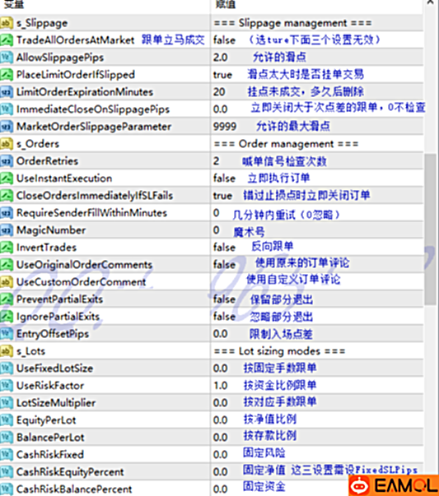This screenshot has height=496, width=439.
Task: Click the double-type icon beside AllowSlippagePips
Action: click(7, 58)
